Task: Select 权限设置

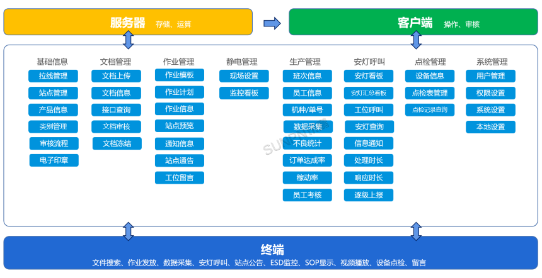Action: tap(490, 93)
